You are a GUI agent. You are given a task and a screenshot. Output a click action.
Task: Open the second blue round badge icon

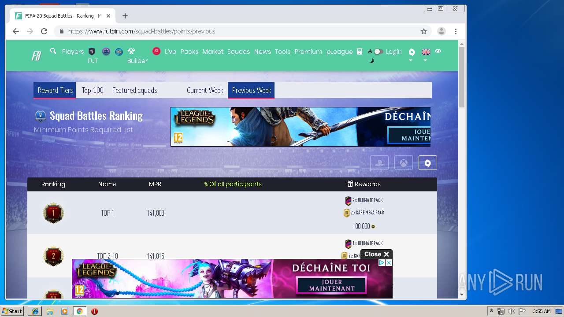[x=119, y=52]
